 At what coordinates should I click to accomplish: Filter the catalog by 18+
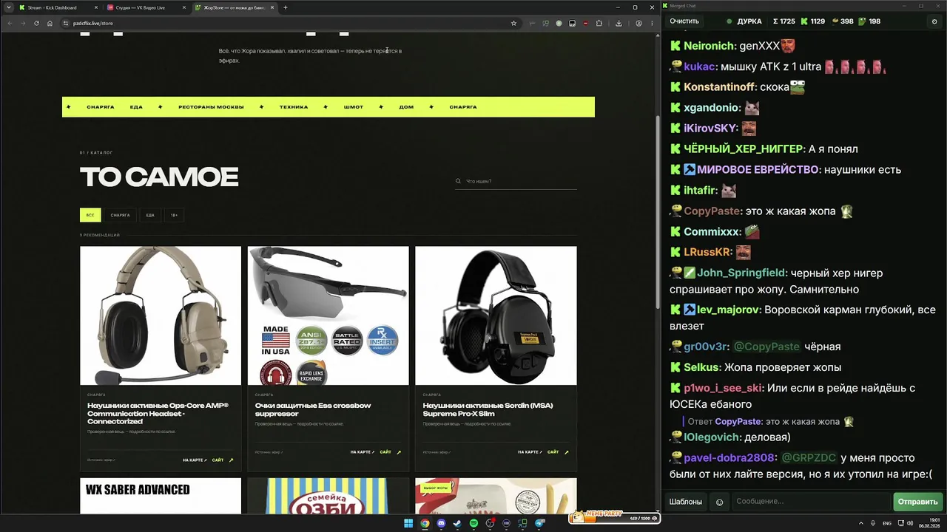[174, 215]
